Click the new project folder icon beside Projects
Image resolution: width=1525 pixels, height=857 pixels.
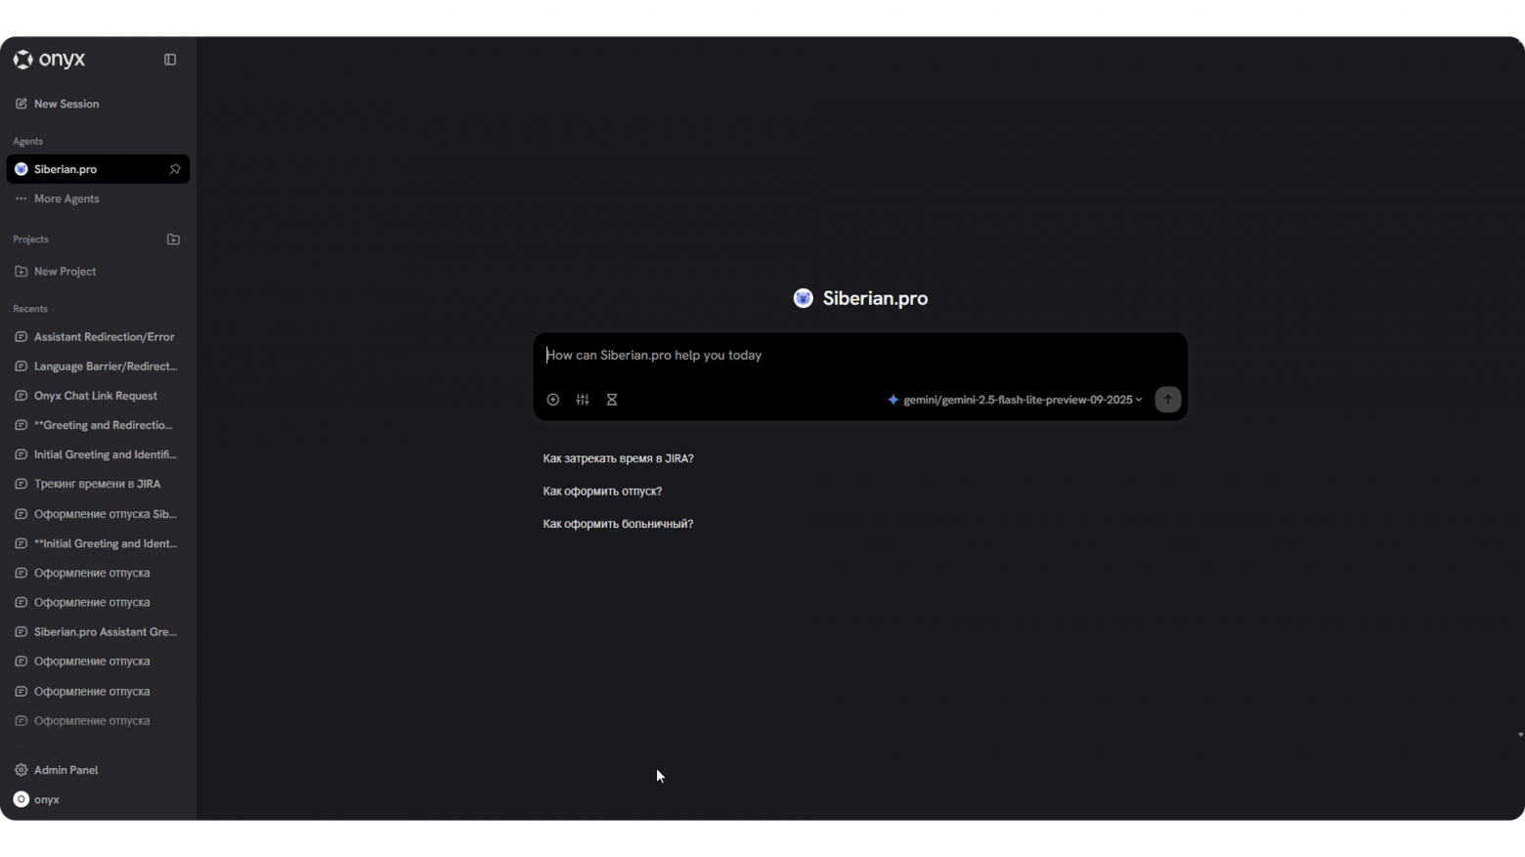(x=173, y=239)
